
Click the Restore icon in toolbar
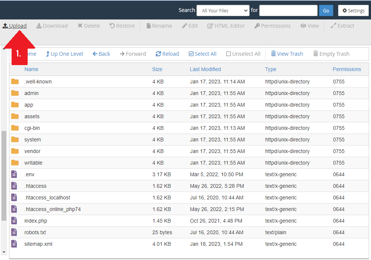(x=112, y=25)
